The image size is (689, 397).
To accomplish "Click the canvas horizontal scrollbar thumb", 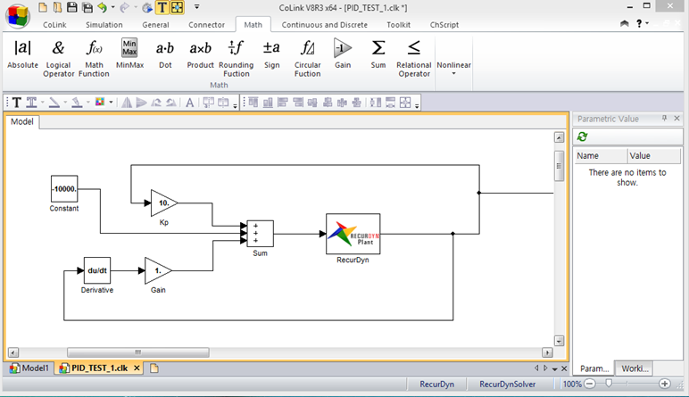I will click(x=138, y=352).
